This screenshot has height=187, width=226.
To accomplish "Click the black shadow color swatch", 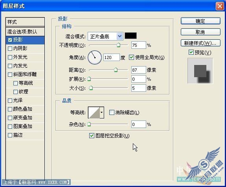I will coord(130,36).
